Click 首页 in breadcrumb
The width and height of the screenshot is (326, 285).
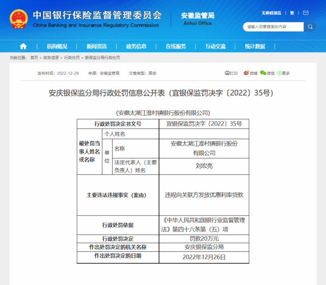34,58
